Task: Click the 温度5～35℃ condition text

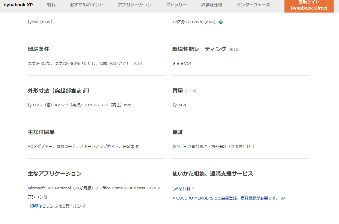Action: coord(78,64)
